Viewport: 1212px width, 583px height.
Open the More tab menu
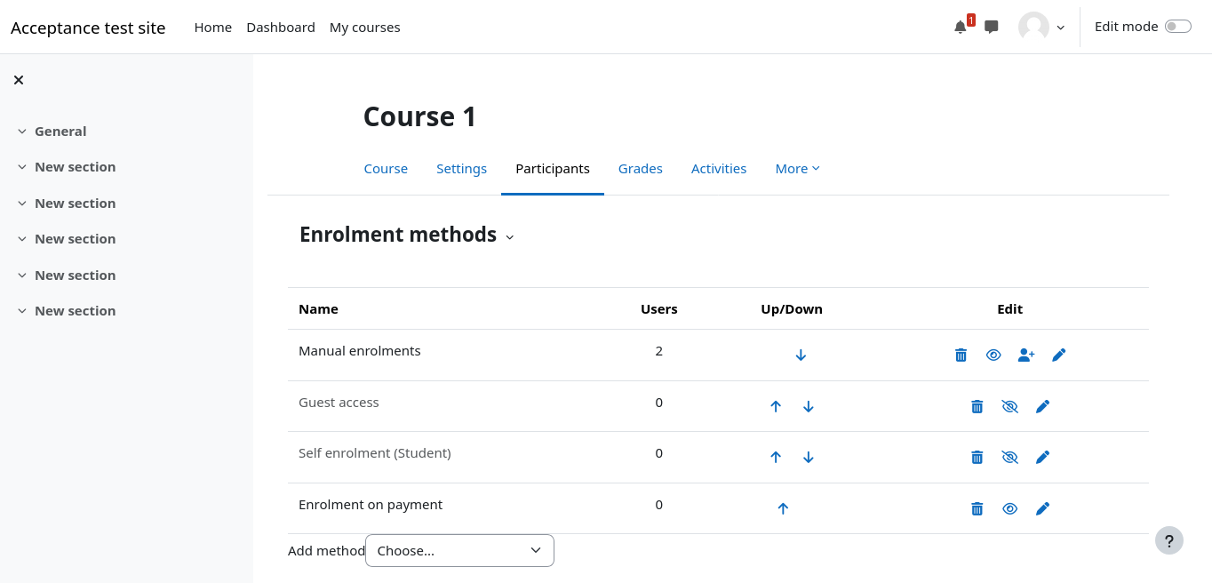(797, 169)
